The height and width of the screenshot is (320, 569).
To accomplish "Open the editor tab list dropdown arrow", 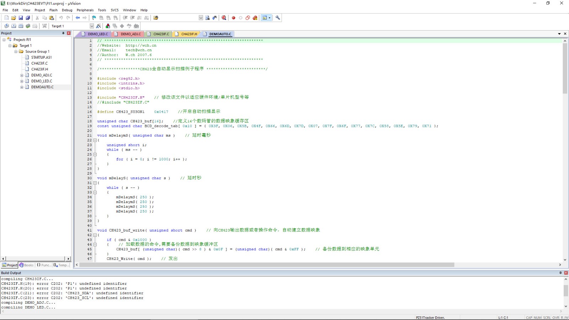I will coord(559,34).
